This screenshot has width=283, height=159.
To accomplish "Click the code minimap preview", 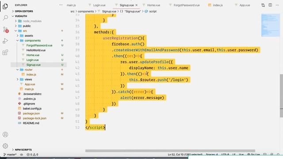I will point(270,25).
